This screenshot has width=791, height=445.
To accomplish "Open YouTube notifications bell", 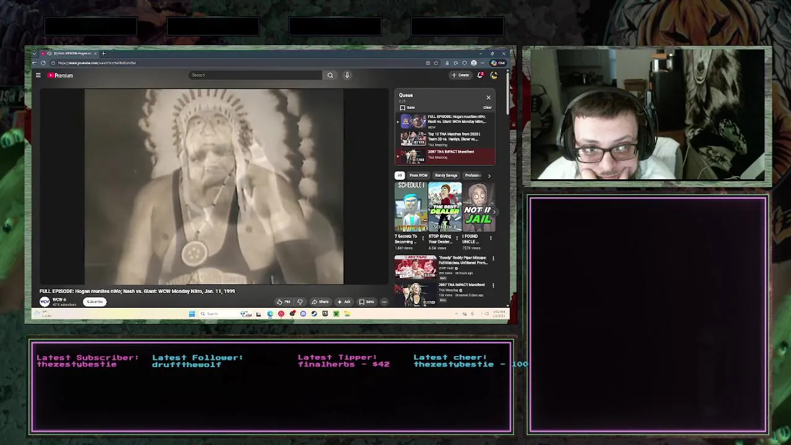I will pyautogui.click(x=480, y=75).
